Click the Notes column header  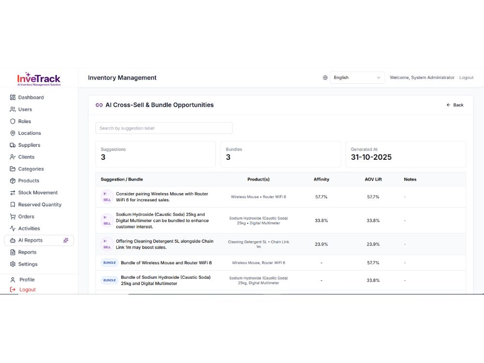(410, 180)
